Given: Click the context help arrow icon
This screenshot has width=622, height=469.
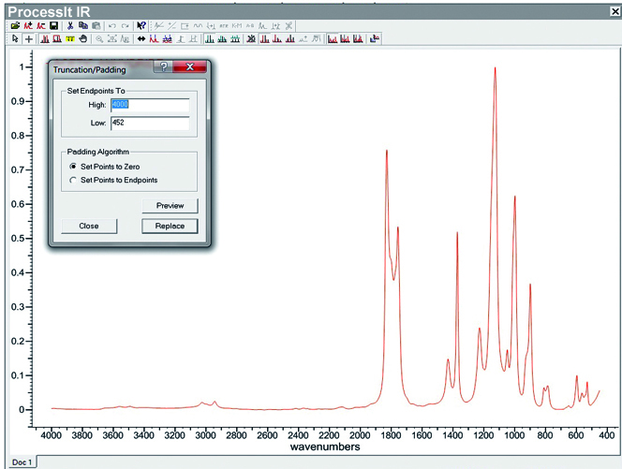Looking at the screenshot, I should (141, 25).
